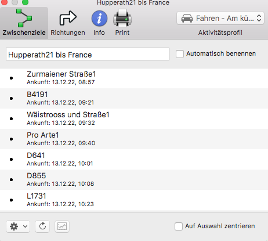Expand the chevron next to gear icon
Image resolution: width=268 pixels, height=241 pixels.
(25, 226)
